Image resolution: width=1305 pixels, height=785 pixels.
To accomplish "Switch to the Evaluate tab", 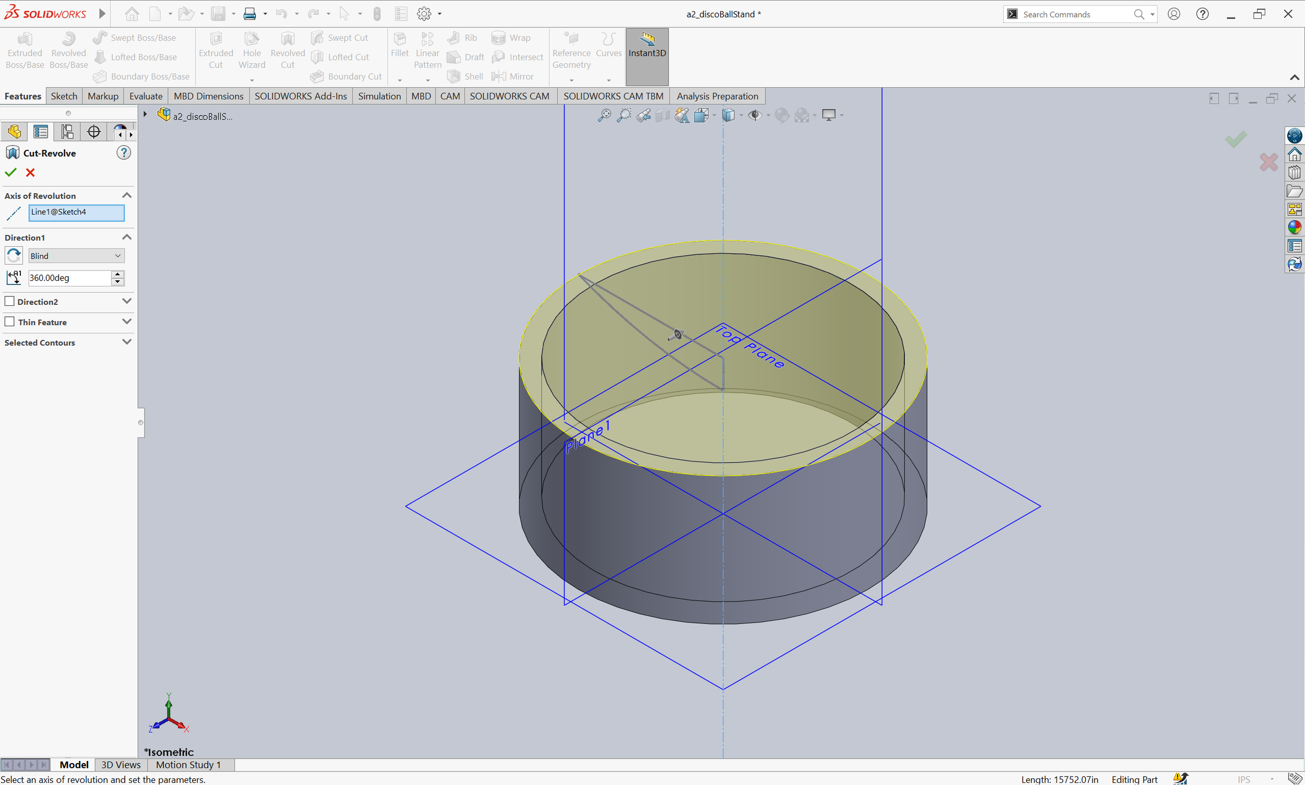I will click(146, 96).
